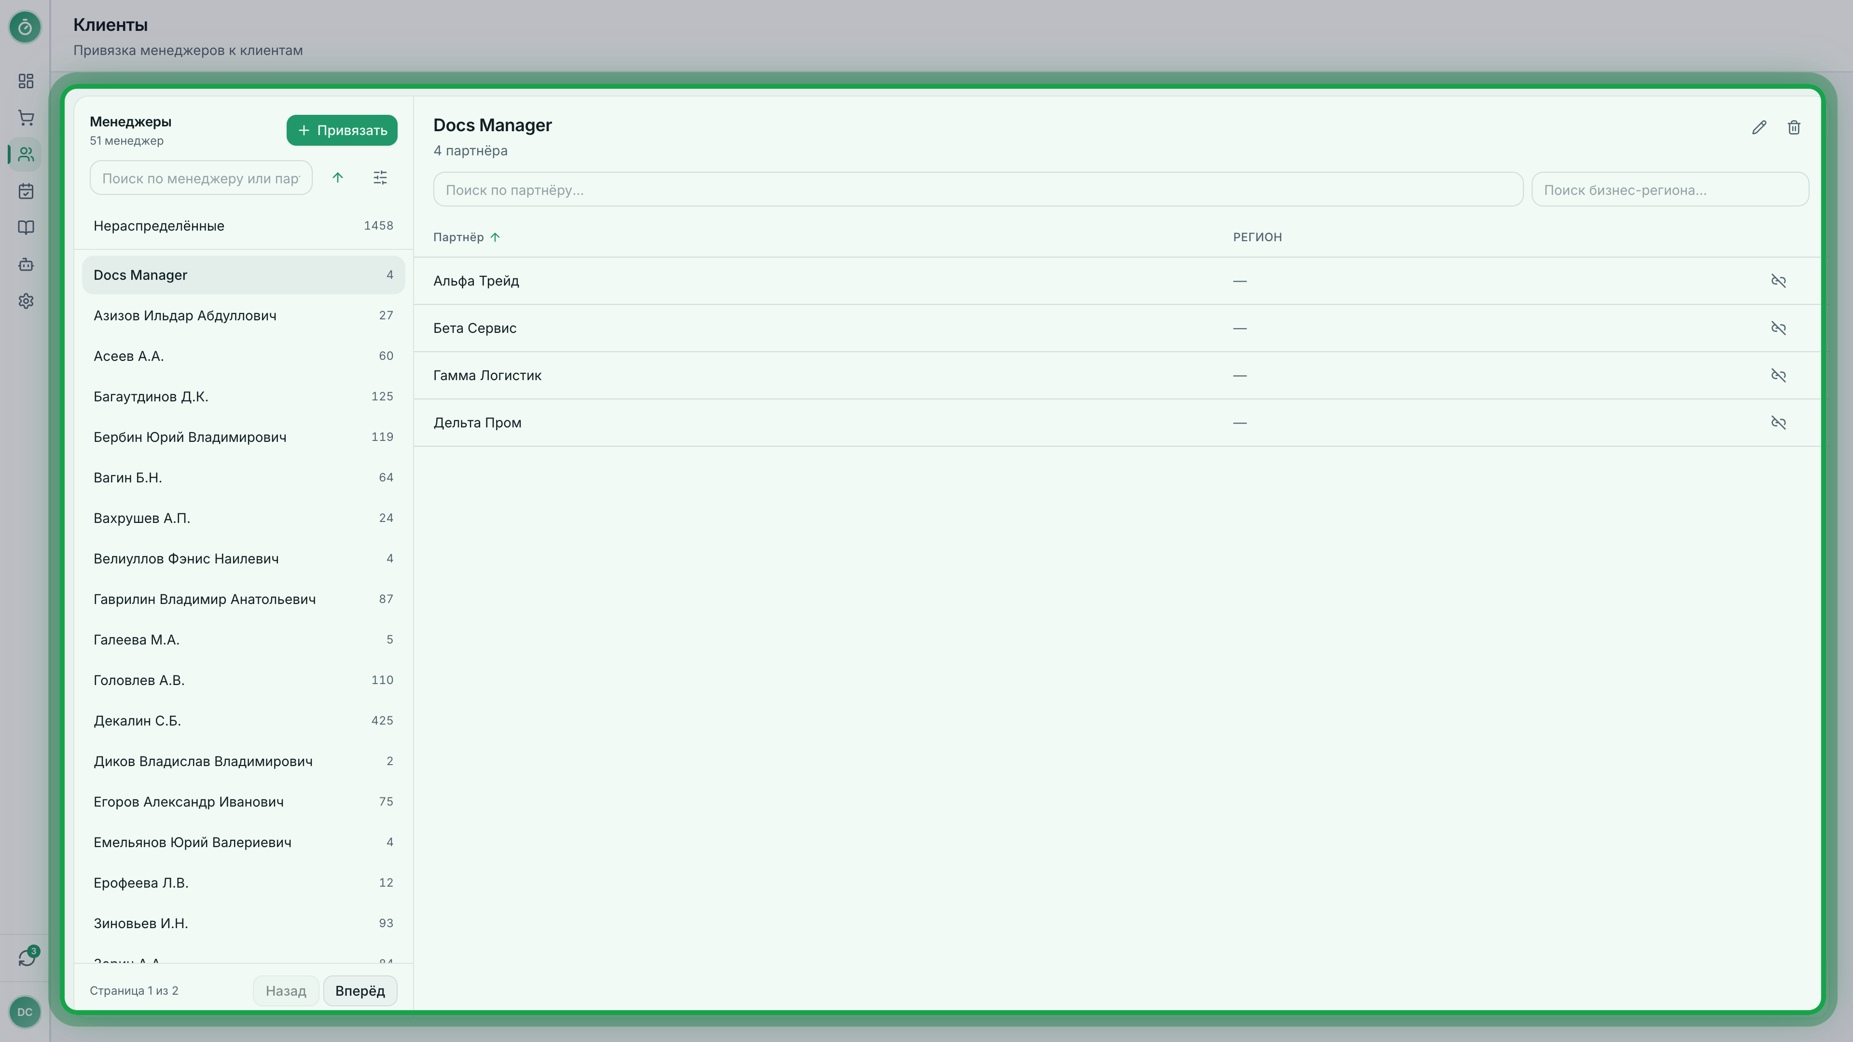Unlink partner Гамма Логистик
1853x1042 pixels.
coord(1778,375)
